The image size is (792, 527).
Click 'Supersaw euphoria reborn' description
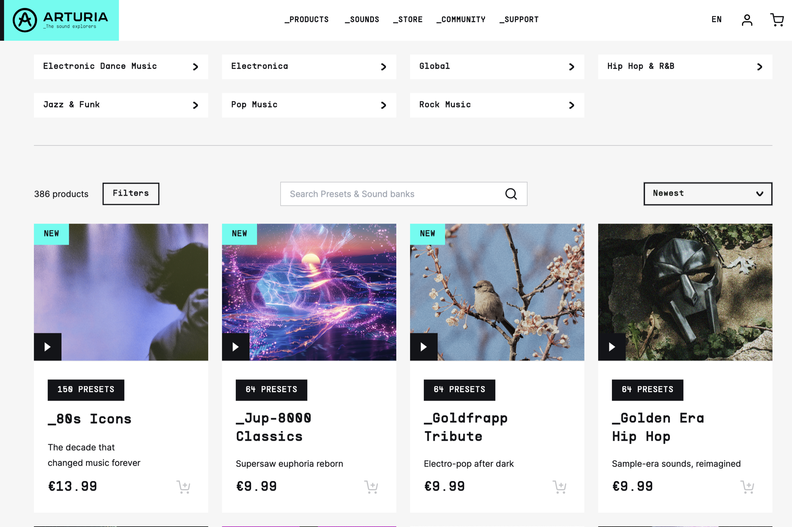coord(289,464)
